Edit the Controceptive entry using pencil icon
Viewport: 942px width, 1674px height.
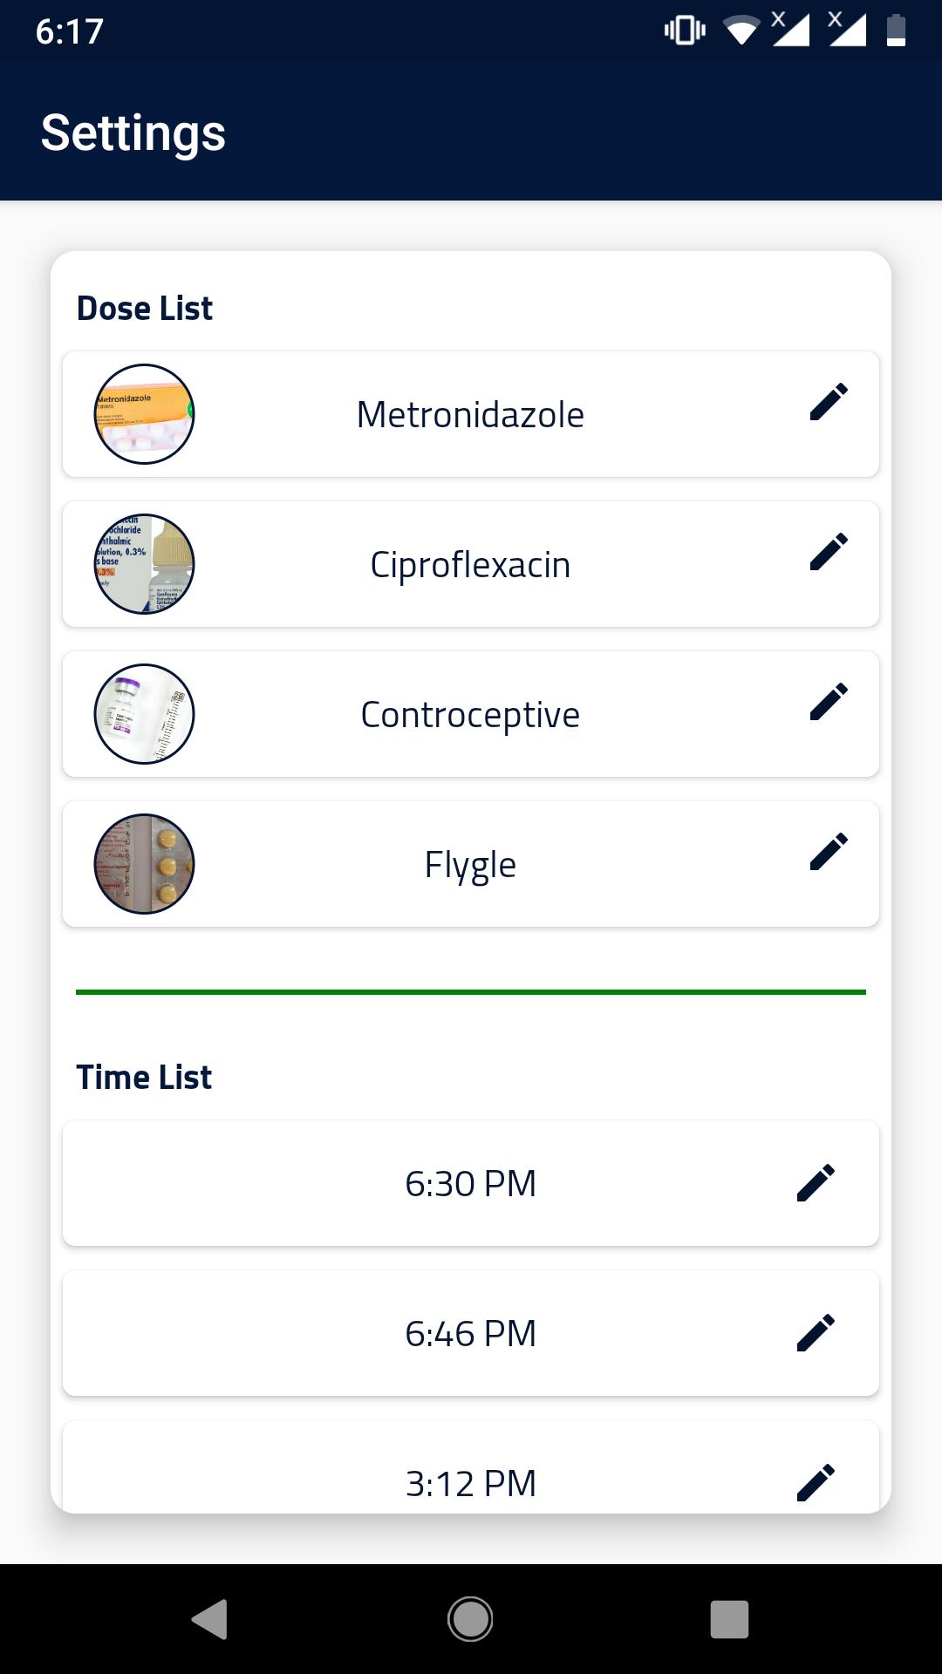coord(829,702)
